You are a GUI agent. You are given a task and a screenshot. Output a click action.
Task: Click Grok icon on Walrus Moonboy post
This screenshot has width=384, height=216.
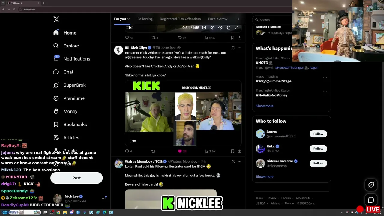point(233,161)
